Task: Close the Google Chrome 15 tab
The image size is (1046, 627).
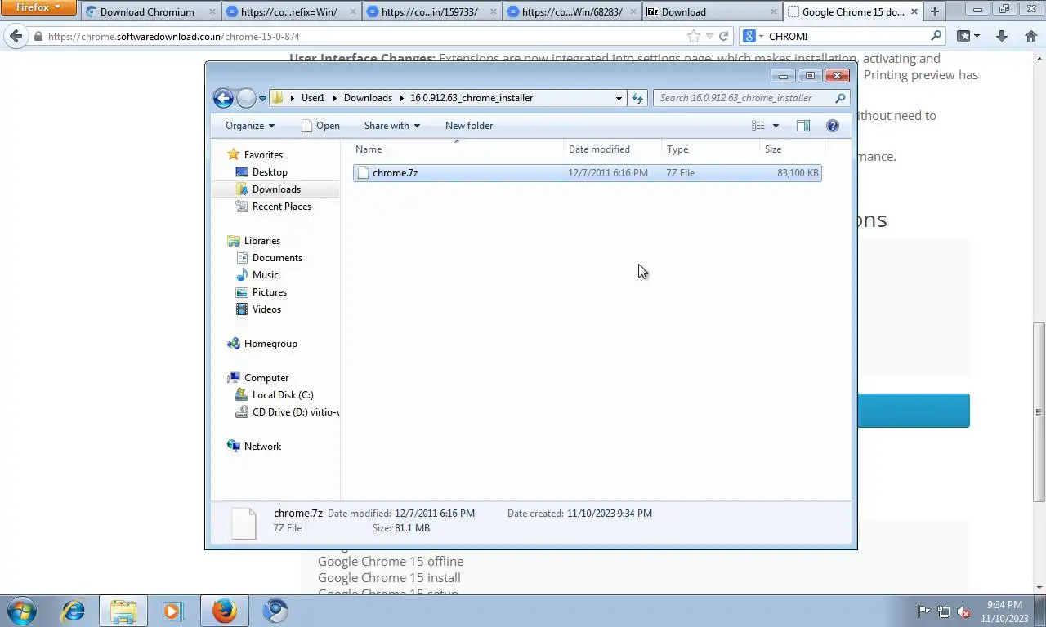Action: (x=914, y=11)
